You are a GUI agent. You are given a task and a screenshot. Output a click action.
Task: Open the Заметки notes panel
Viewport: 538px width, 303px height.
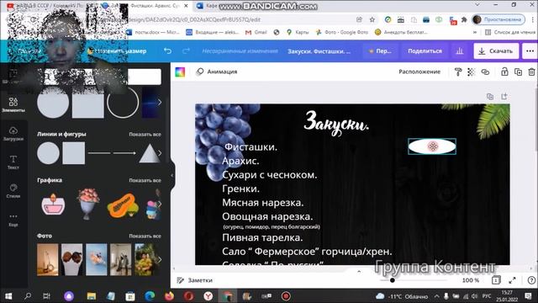pos(195,280)
